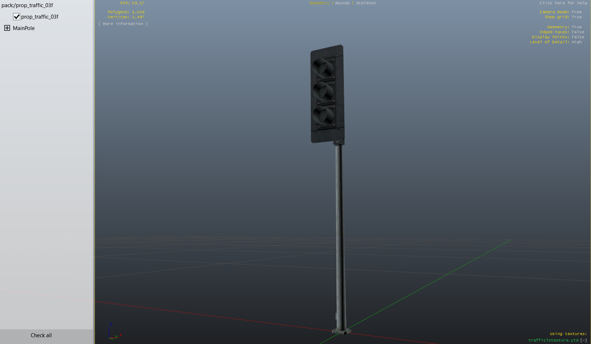The image size is (591, 344).
Task: Click the pack:/prop_traffic_03f path header
Action: point(27,5)
